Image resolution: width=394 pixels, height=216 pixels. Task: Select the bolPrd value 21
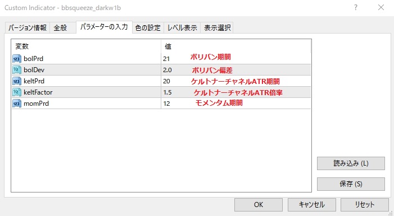166,59
